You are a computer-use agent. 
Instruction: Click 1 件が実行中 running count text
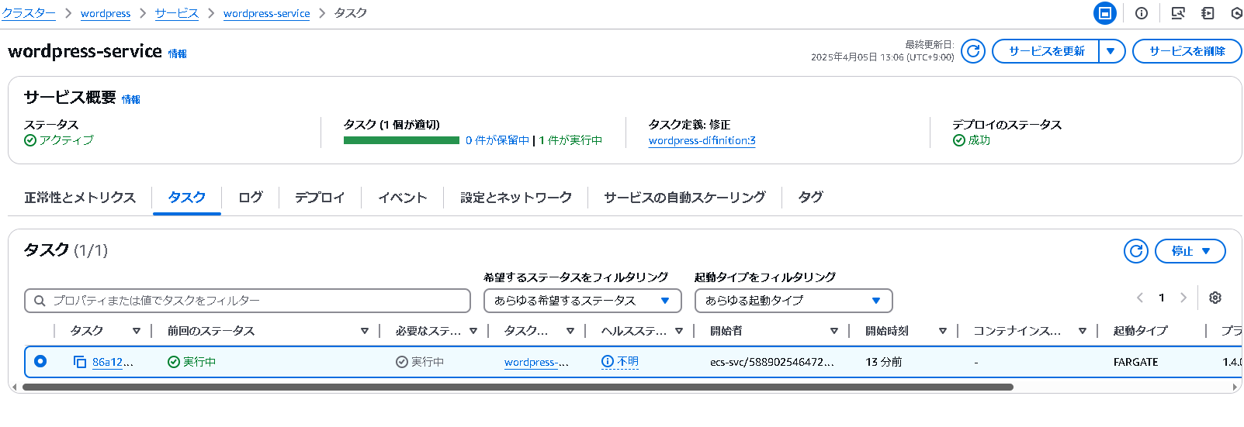pyautogui.click(x=571, y=140)
